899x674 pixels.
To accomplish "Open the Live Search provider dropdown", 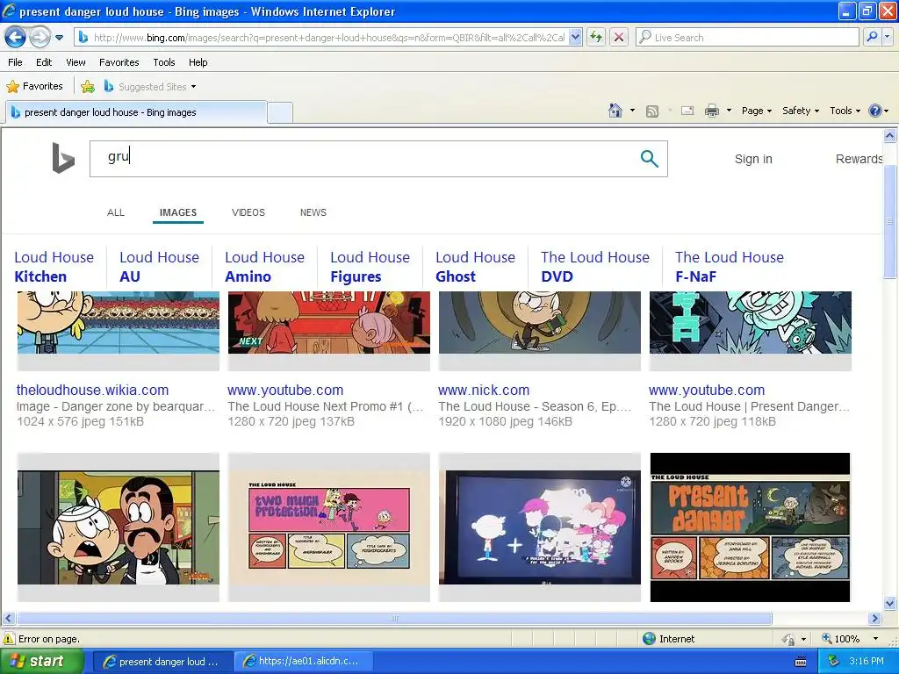I will pos(887,37).
